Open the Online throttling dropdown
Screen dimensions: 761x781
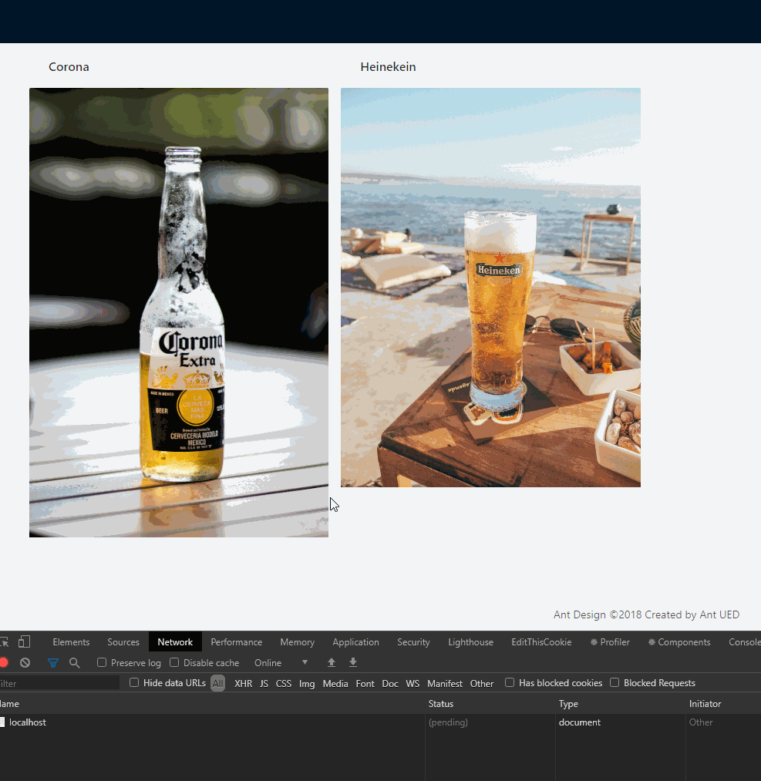tap(281, 662)
